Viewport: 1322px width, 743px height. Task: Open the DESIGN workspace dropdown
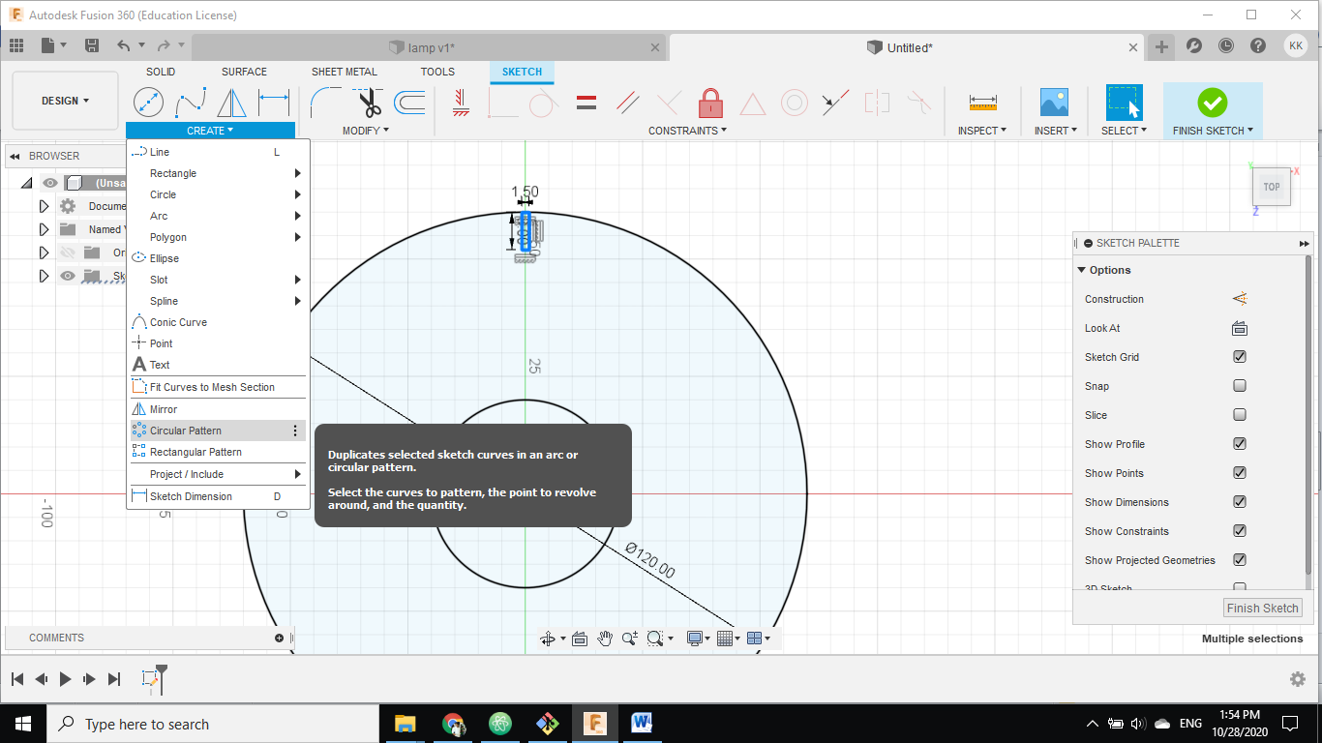[65, 101]
